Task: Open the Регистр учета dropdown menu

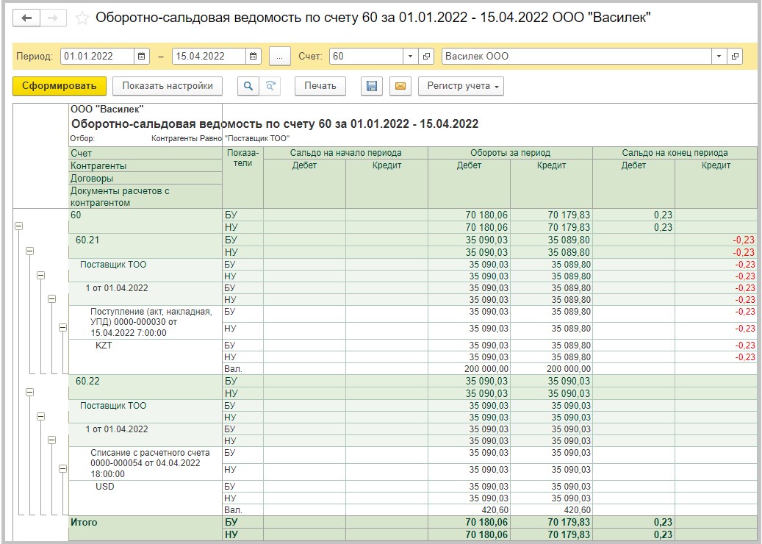Action: pos(461,86)
